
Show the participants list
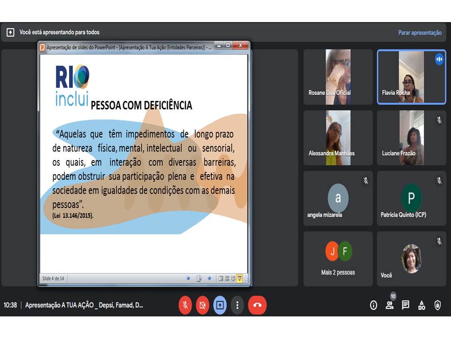389,305
